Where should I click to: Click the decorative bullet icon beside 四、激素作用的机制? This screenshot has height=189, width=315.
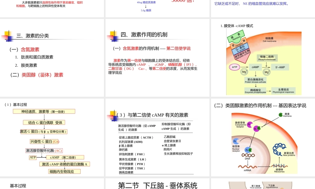113,35
